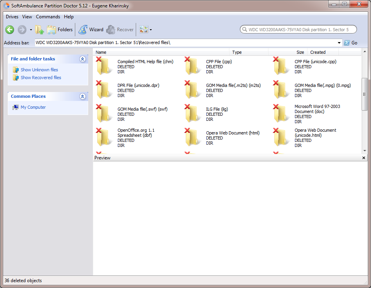Click the Recover toolbar button

[x=120, y=30]
